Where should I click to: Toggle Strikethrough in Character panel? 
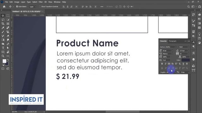click(x=187, y=64)
